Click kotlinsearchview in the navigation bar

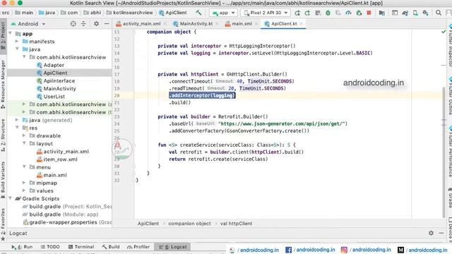click(x=130, y=13)
